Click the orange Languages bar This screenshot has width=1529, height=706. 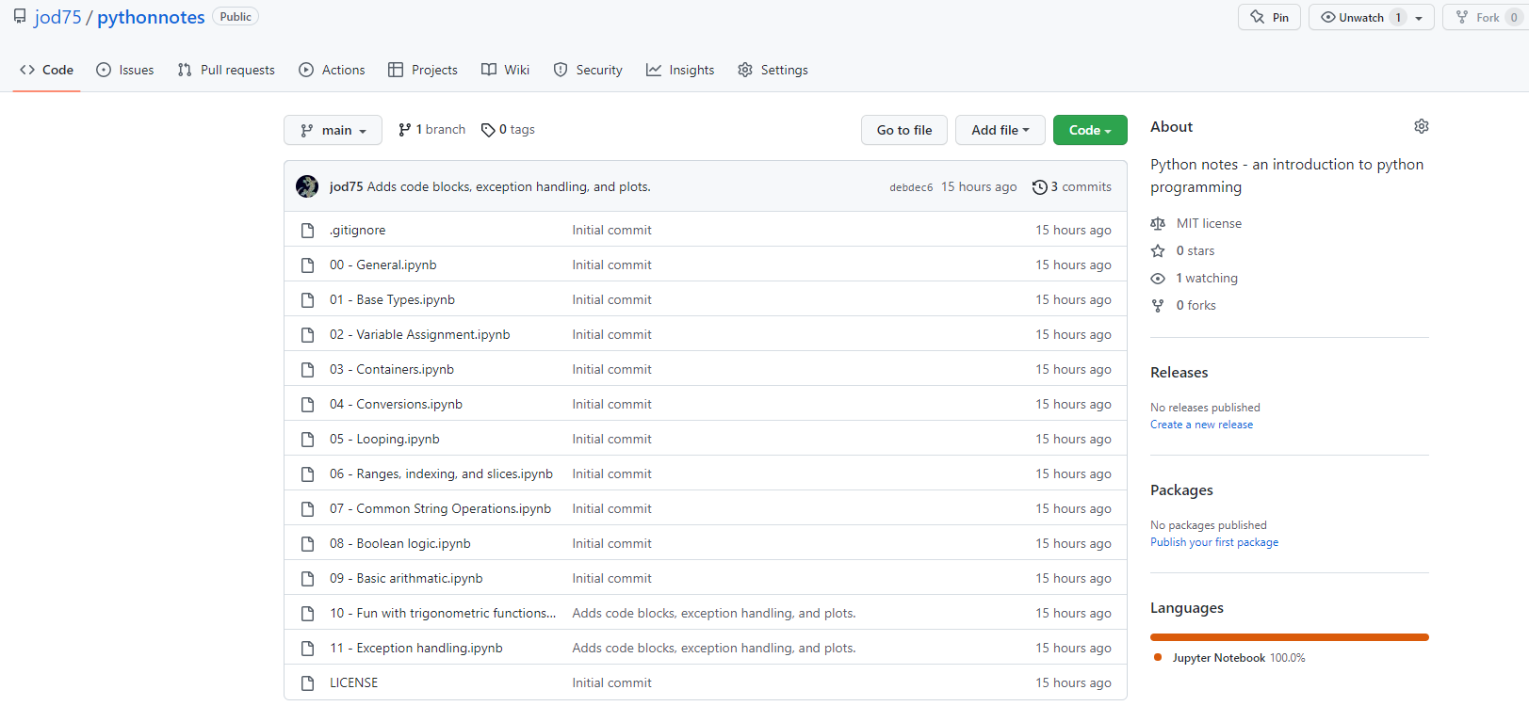point(1289,637)
